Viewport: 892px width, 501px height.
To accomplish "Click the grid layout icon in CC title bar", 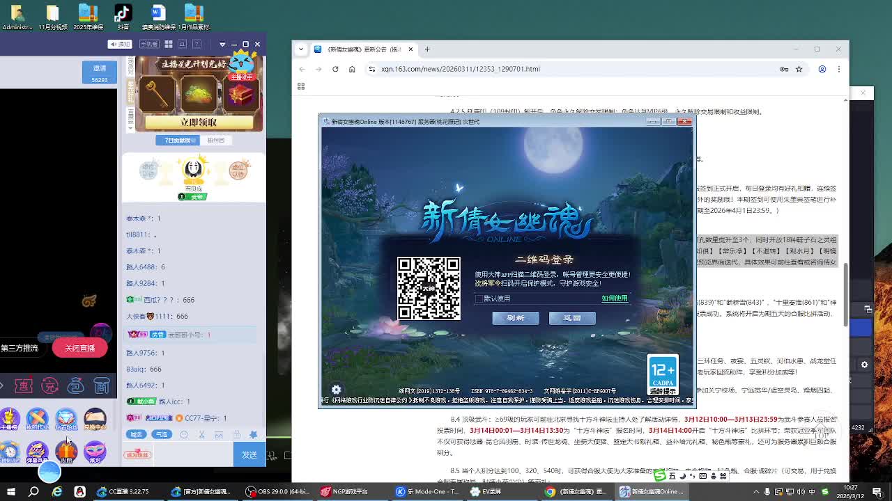I will tap(168, 44).
